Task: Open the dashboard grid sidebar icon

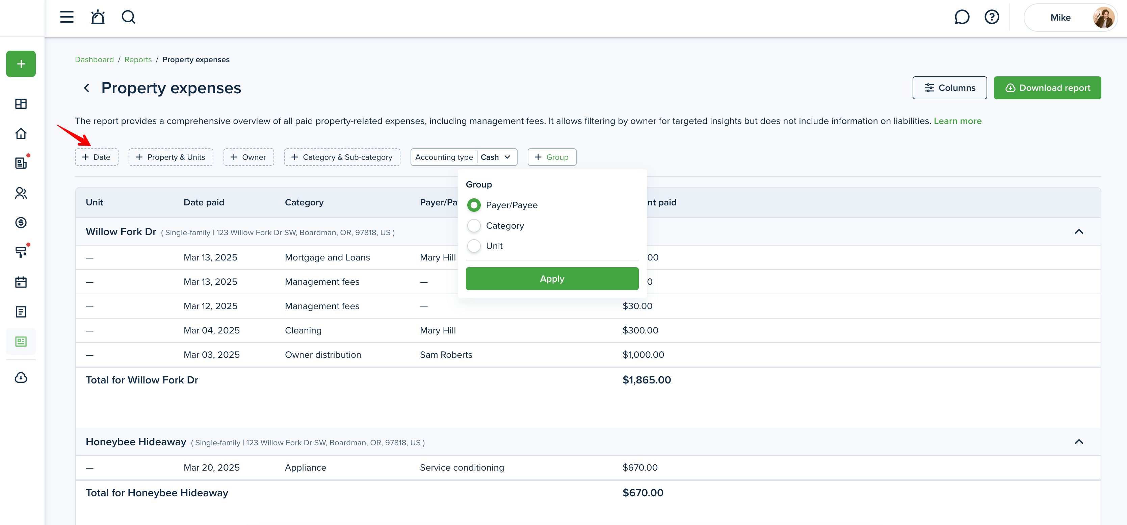Action: [x=21, y=104]
